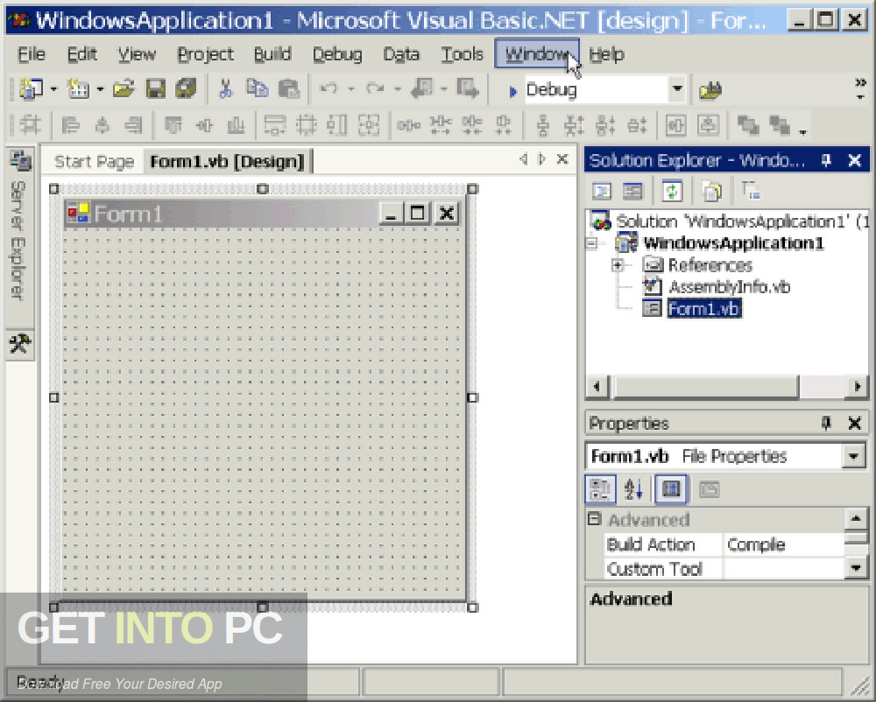Viewport: 876px width, 702px height.
Task: Open the Window menu
Action: click(x=536, y=53)
